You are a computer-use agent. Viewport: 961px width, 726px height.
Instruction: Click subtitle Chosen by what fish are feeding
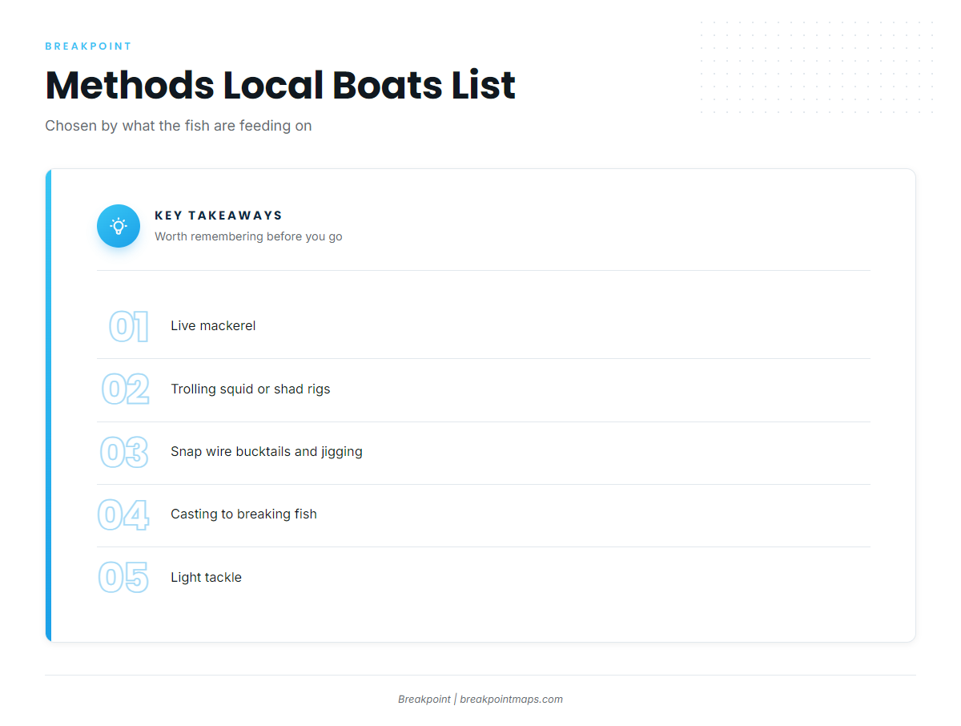(x=179, y=126)
